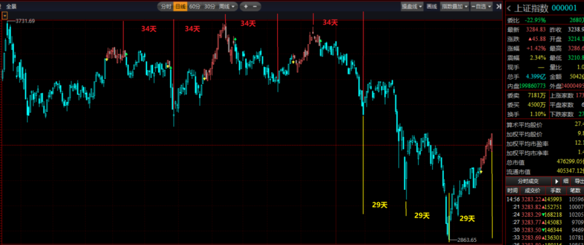
Task: Go back using arrow beside 上证指数
Action: point(509,8)
